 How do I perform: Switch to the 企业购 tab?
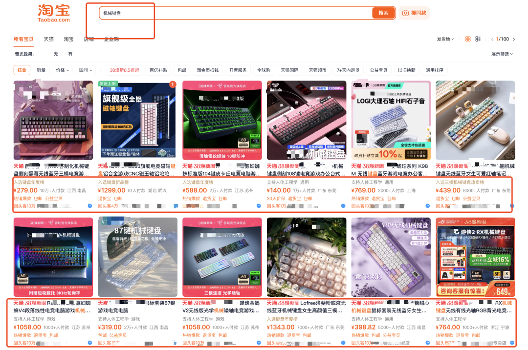click(111, 39)
